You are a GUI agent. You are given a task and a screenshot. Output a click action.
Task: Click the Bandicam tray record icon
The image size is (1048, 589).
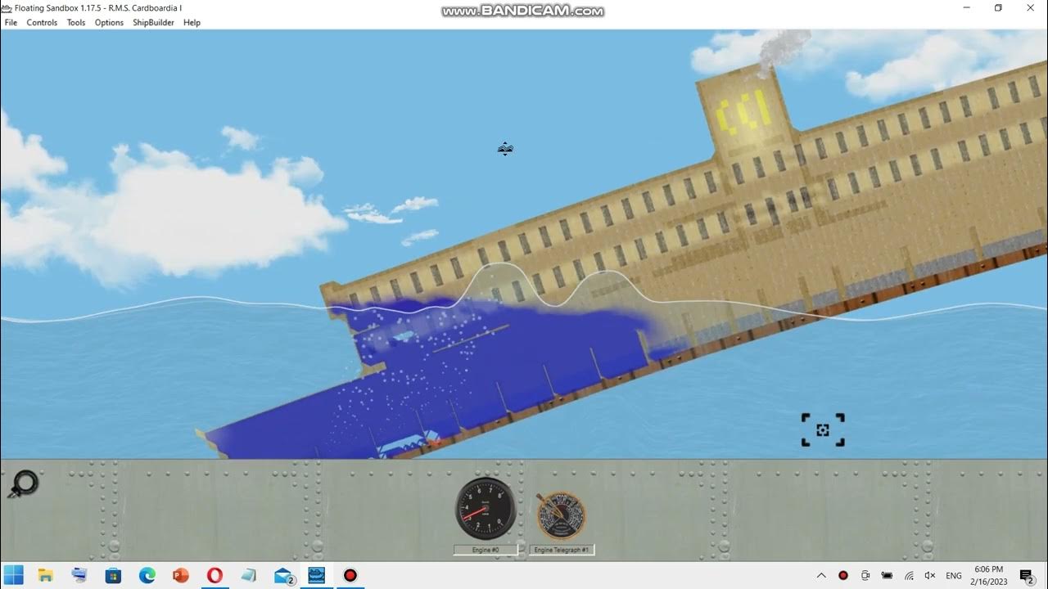coord(843,576)
